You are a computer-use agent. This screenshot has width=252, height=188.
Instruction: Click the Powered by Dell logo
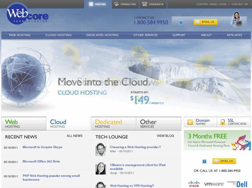[237, 184]
